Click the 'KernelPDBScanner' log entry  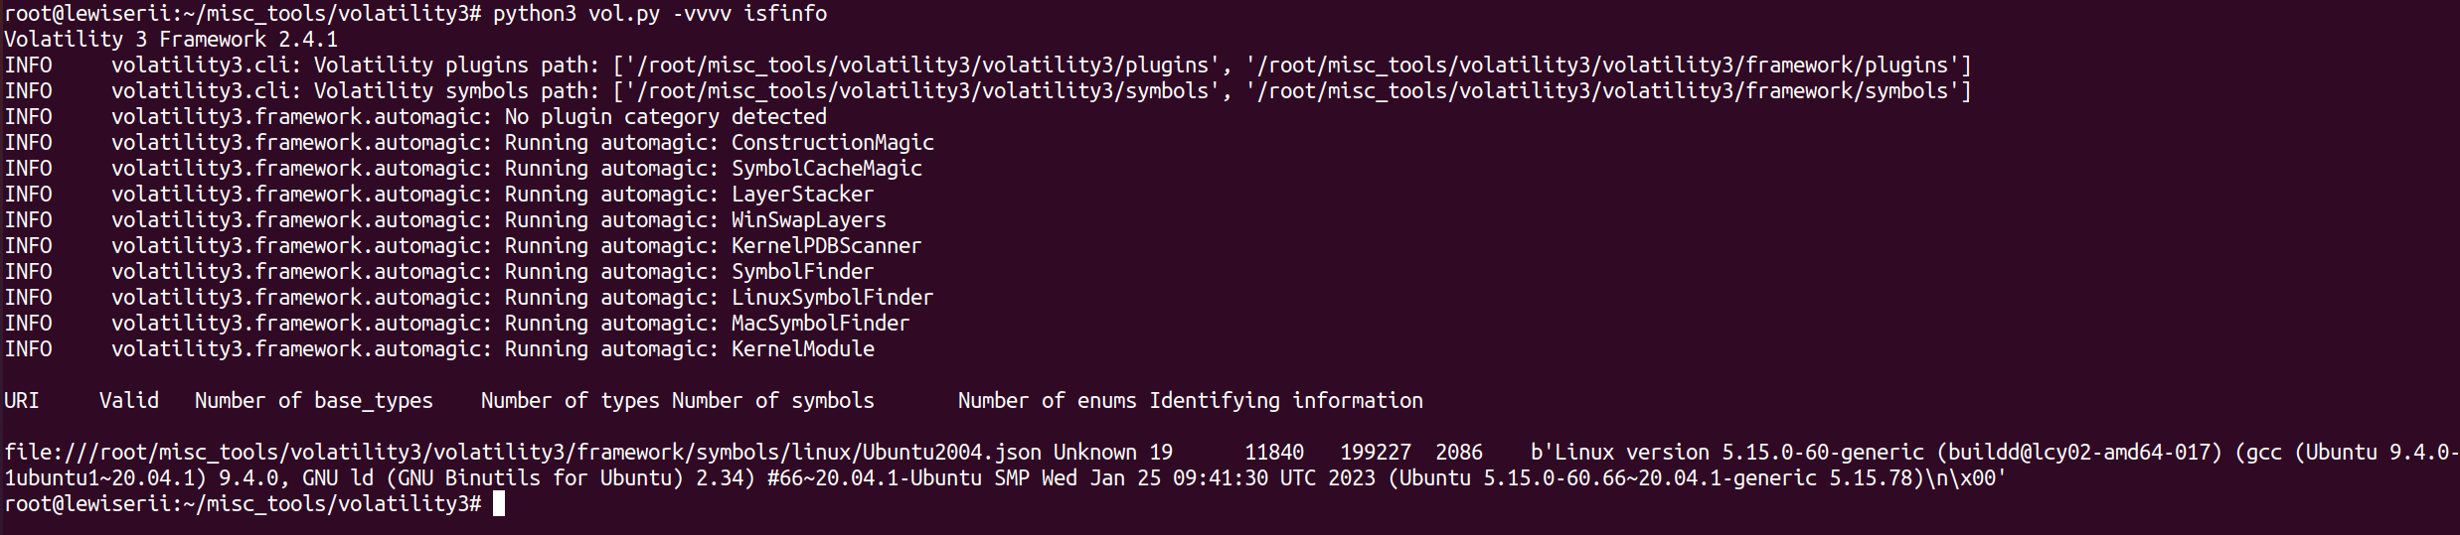pos(463,246)
